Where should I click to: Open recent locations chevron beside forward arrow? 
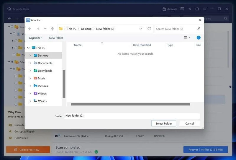coord(45,29)
